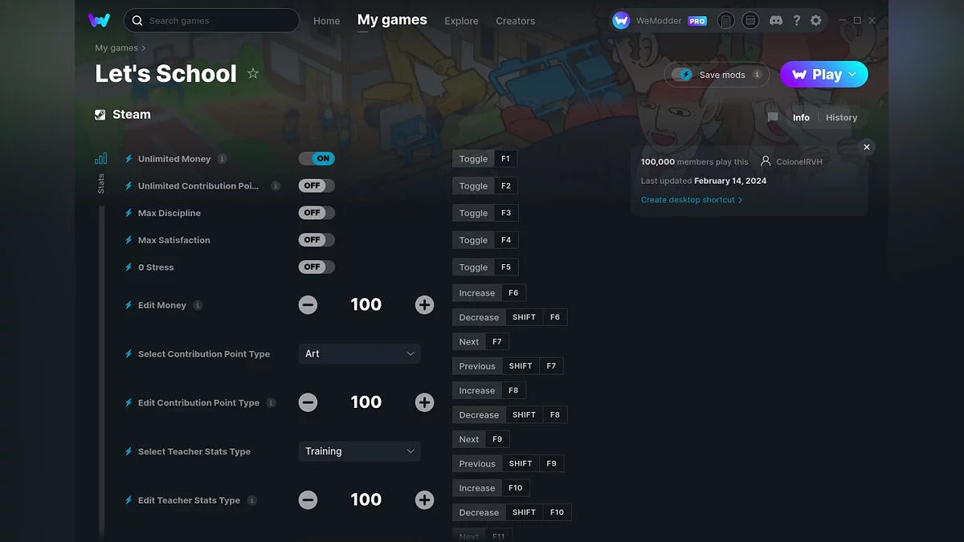
Task: Click the info icon on Save mods
Action: [757, 75]
